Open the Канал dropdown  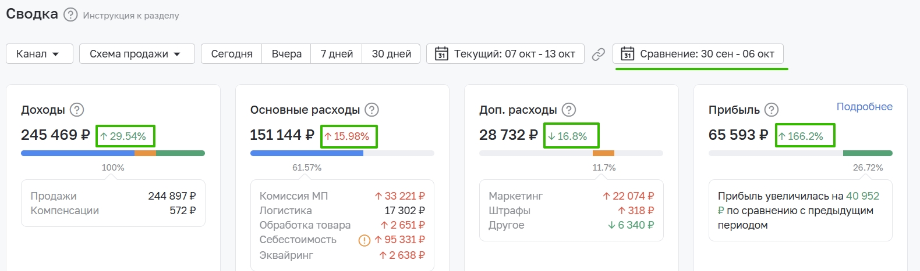(x=39, y=54)
